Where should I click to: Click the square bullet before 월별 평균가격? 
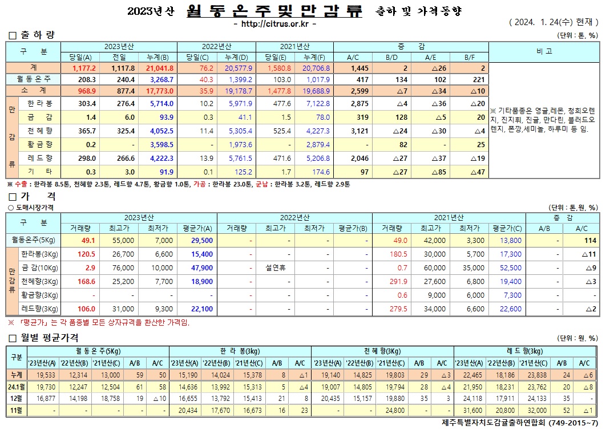[13, 338]
